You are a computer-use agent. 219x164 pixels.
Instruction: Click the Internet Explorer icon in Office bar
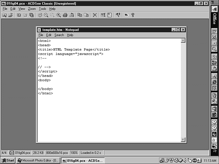(x=214, y=82)
